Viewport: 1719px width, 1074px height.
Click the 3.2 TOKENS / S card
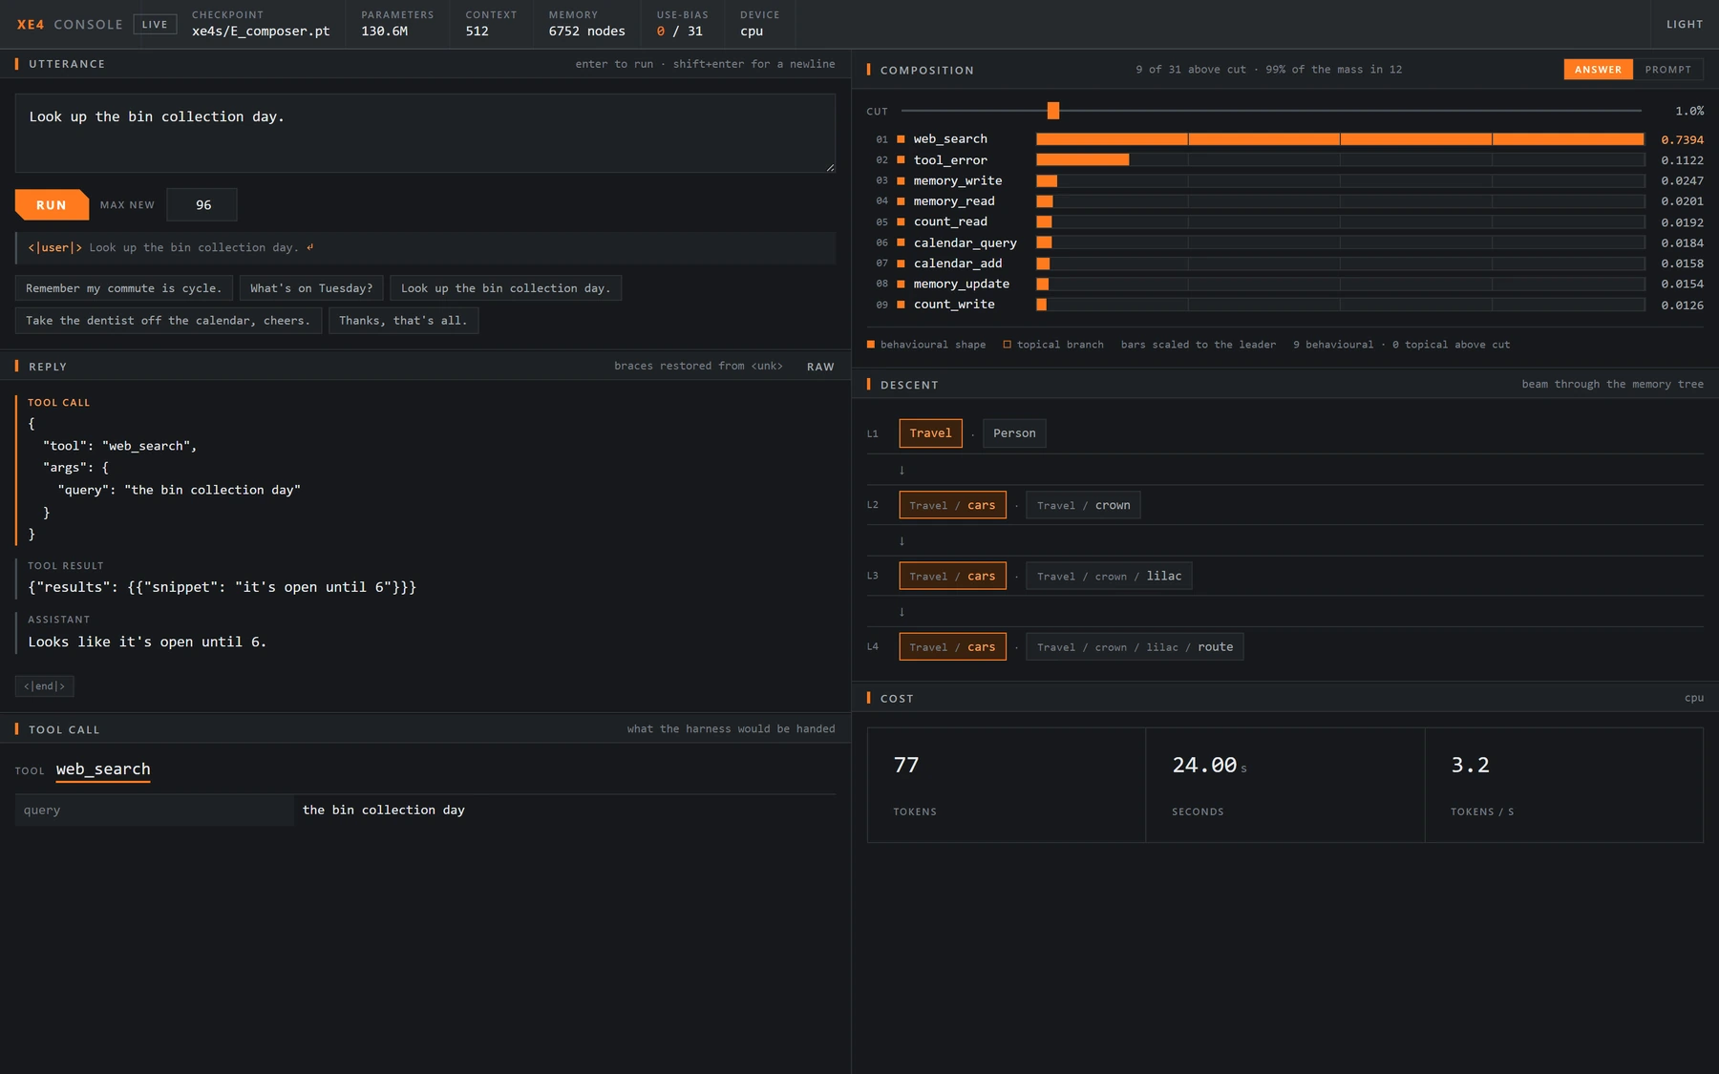[1564, 785]
